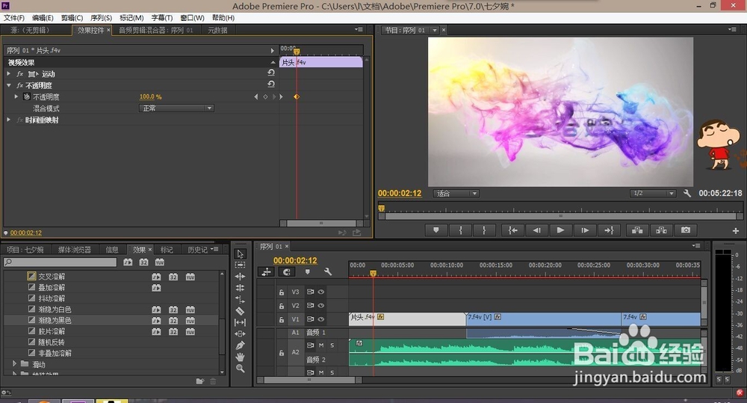The image size is (747, 403).
Task: Open the blend mode dropdown
Action: (176, 108)
